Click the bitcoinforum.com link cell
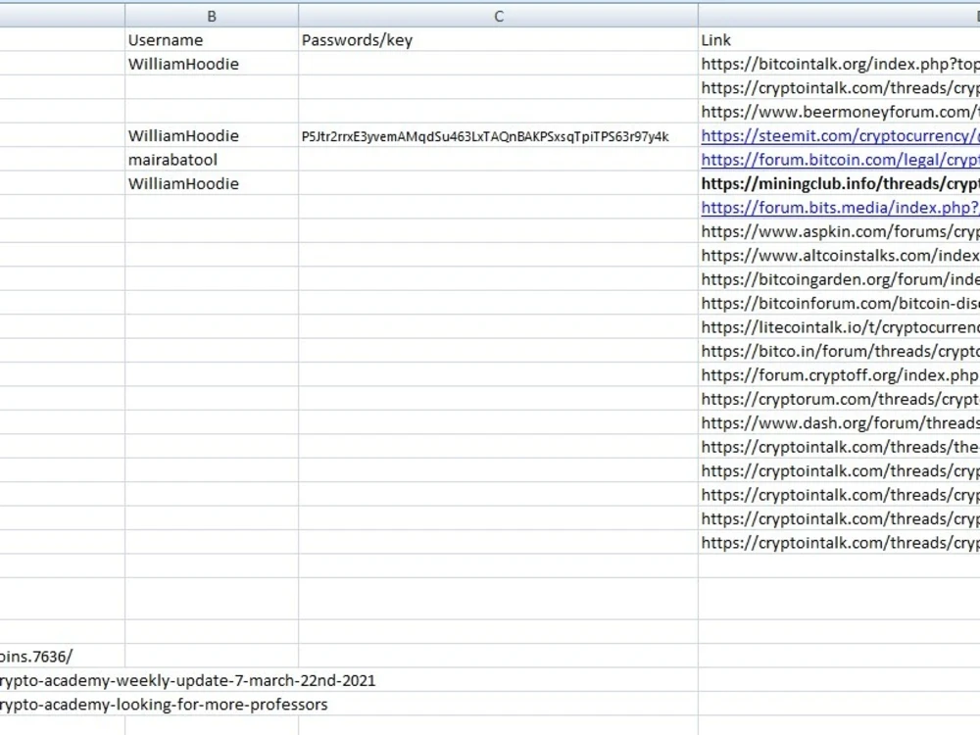This screenshot has width=980, height=735. (x=840, y=303)
